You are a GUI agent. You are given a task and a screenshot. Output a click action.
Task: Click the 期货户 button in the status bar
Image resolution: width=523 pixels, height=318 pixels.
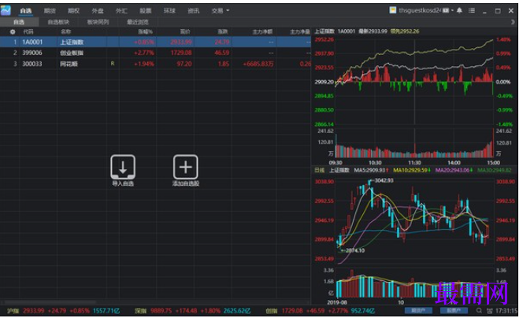(x=418, y=311)
